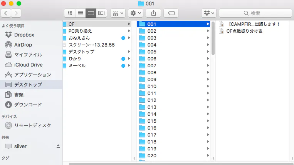Switch to list view mode

80,13
